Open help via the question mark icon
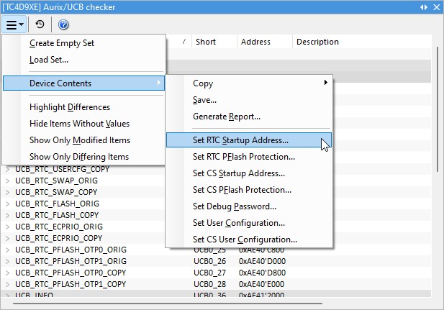 63,24
